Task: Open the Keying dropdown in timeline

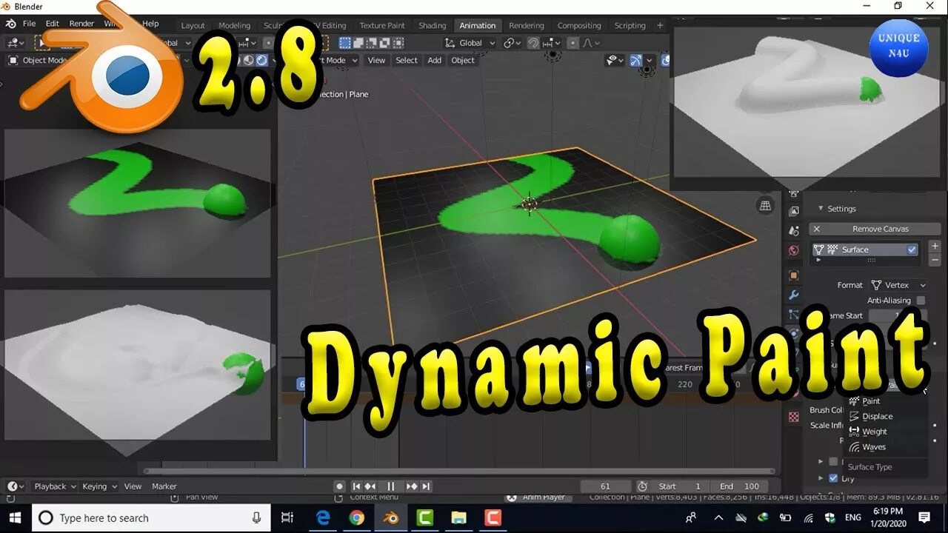Action: click(99, 486)
